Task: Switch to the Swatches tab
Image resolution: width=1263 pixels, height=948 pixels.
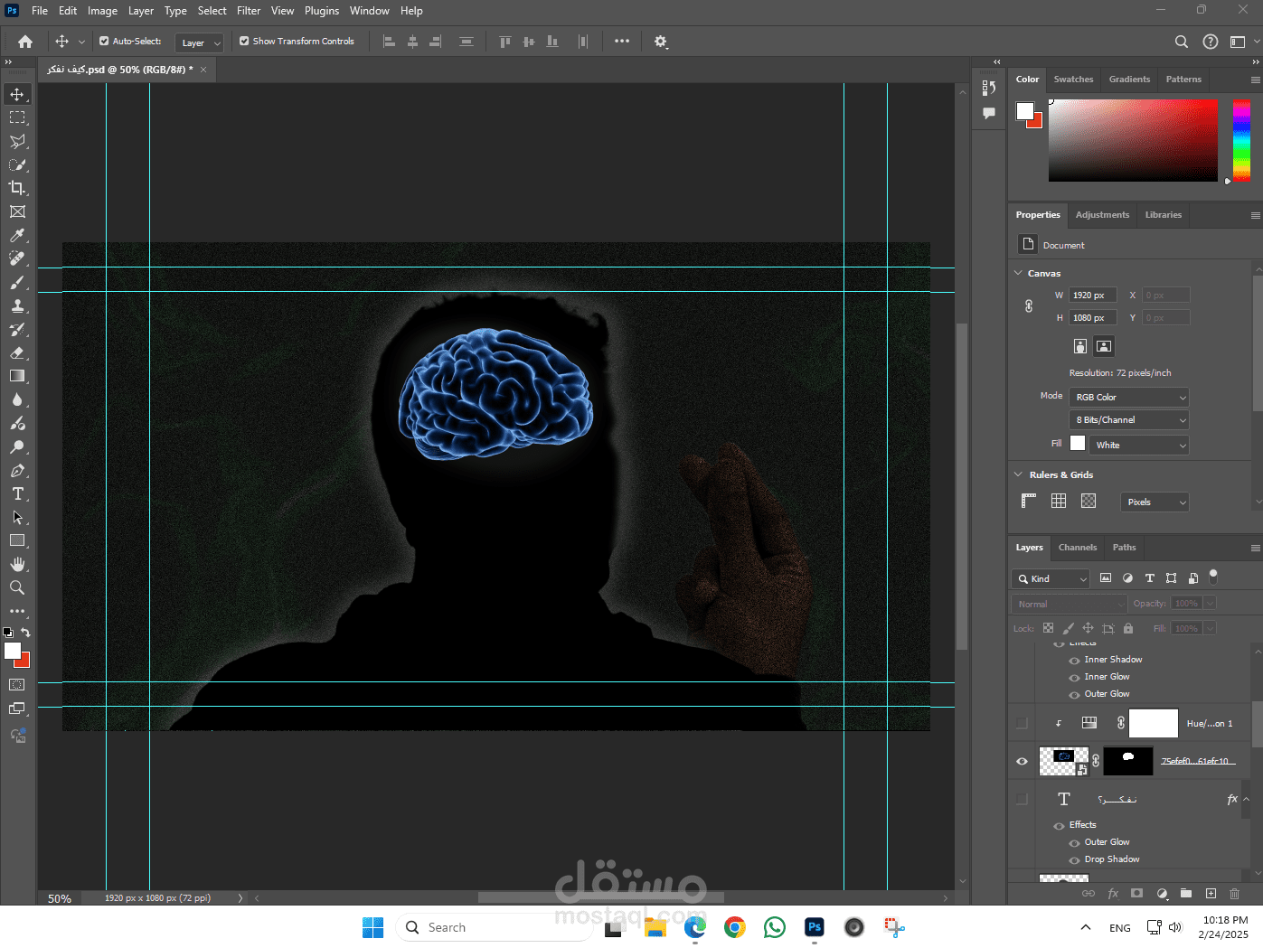Action: (x=1073, y=80)
